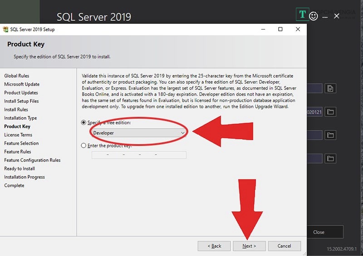Click the document icon beside the first field
The width and height of the screenshot is (363, 256).
click(x=330, y=88)
